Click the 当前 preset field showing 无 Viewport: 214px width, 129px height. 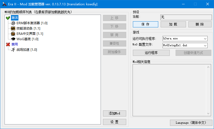coord(186,17)
